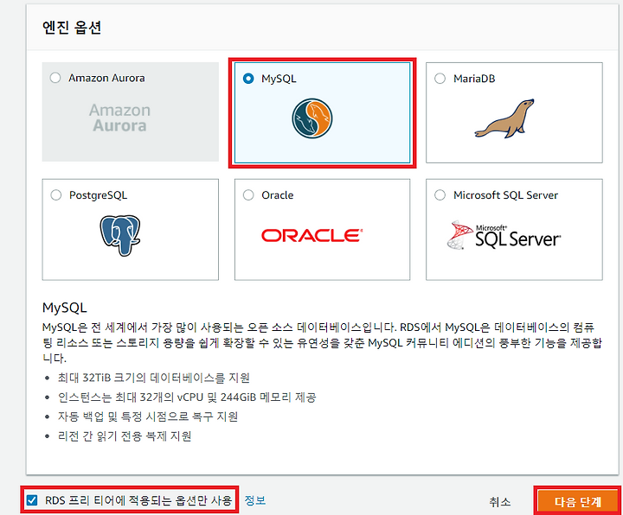Select the Amazon Aurora radio button
The width and height of the screenshot is (623, 515).
click(x=55, y=78)
